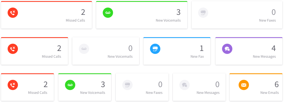Click green voicemail icon in the three-card row
Viewport: 284px width, 103px height.
108,13
